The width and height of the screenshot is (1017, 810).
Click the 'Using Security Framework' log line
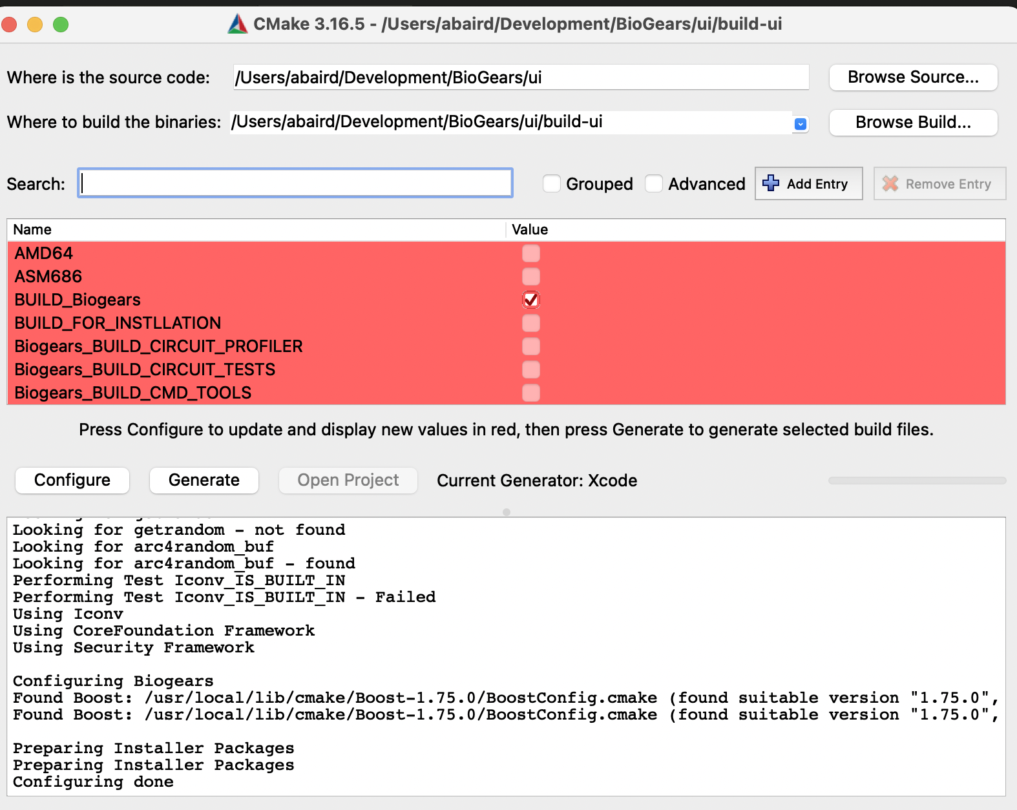[x=134, y=648]
